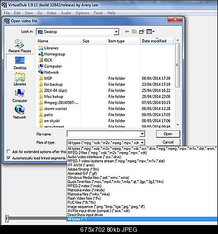The height and width of the screenshot is (234, 218).
Task: Click the file list scrollbar thumb
Action: (x=177, y=65)
